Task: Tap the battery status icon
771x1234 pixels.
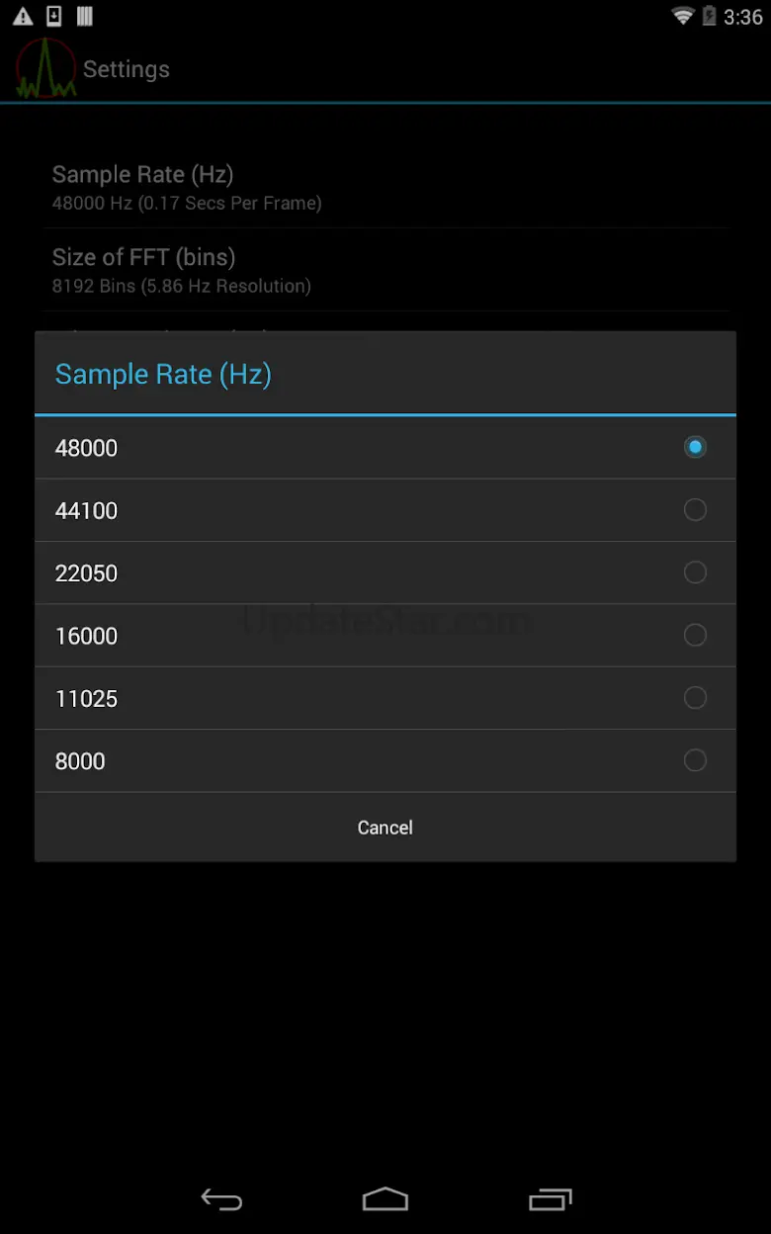Action: coord(709,17)
